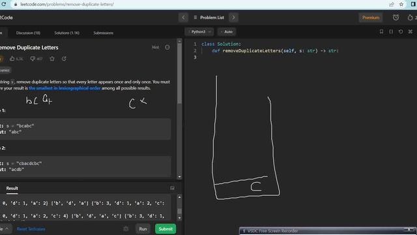Screen dimensions: 417x235
Task: Reload the page with the browser refresh icon
Action: [x=3, y=4]
